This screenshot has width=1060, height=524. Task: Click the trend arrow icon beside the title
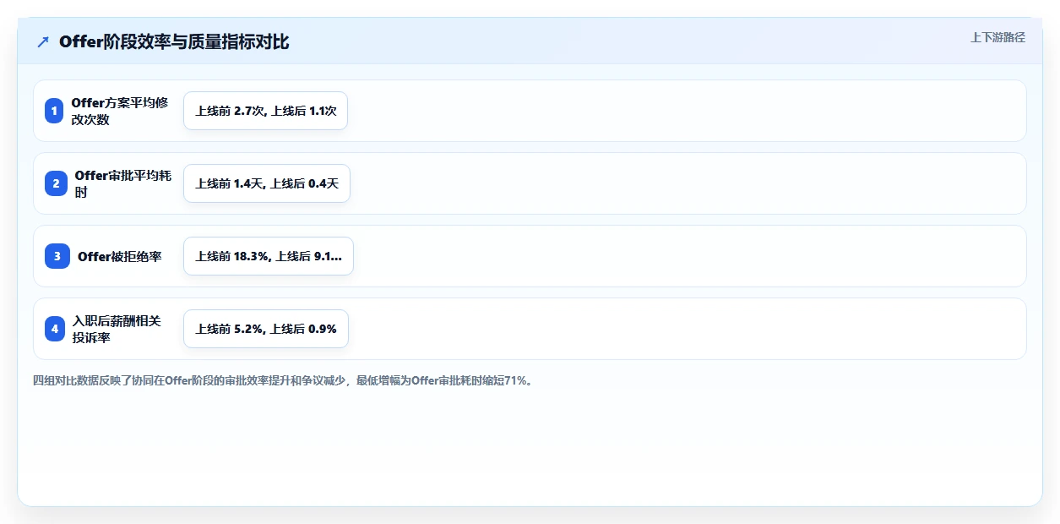click(x=43, y=41)
